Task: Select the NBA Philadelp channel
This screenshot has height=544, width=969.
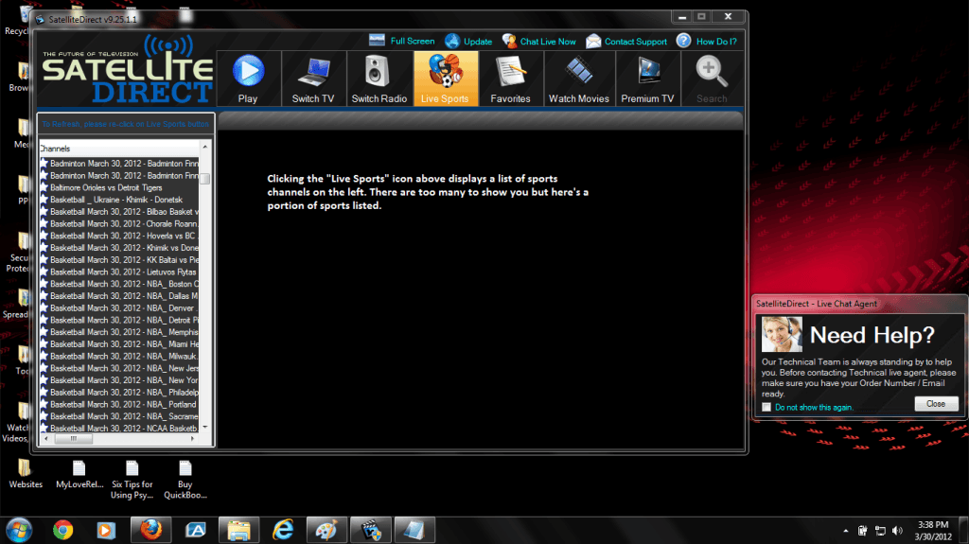Action: (119, 393)
